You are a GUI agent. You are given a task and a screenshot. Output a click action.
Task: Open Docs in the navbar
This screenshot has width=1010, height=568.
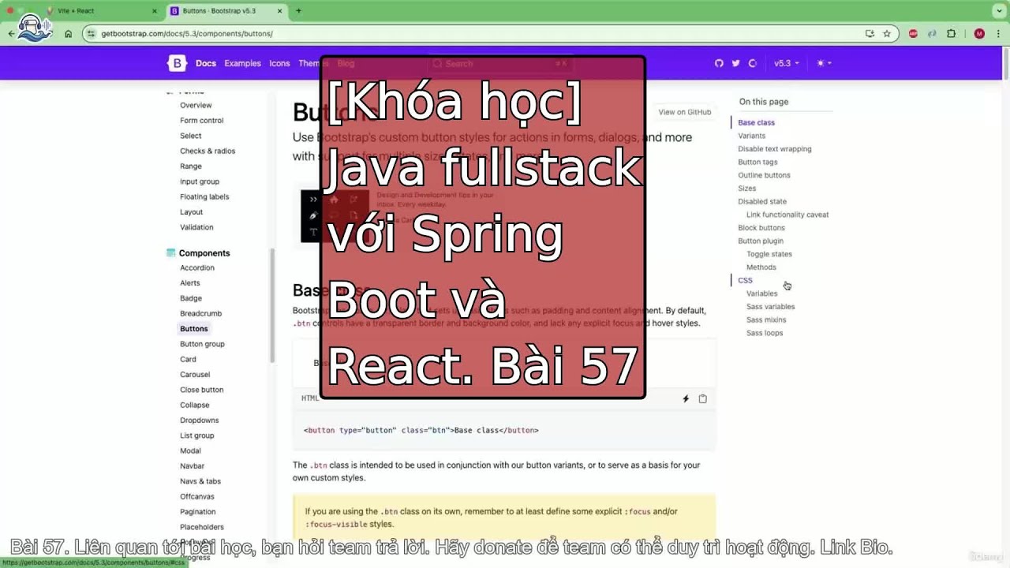point(206,63)
